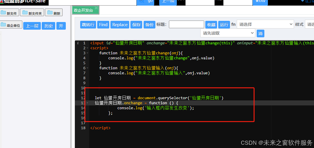
Task: Collapse the script block at line 2
Action: coord(87,48)
